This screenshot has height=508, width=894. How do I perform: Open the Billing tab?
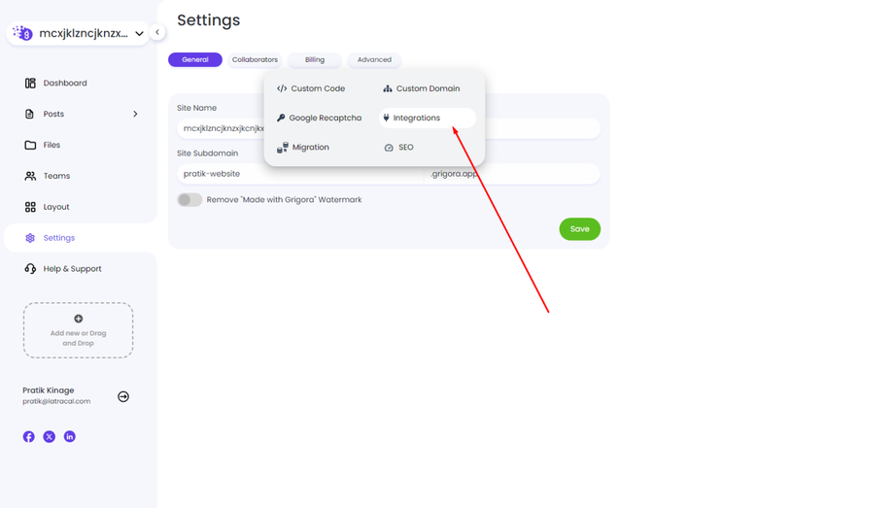pyautogui.click(x=315, y=60)
